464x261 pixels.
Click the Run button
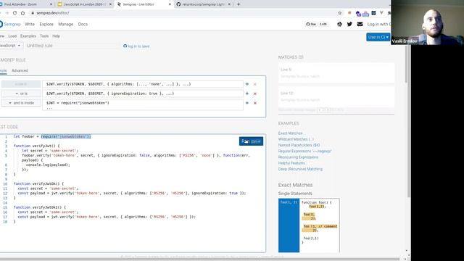[251, 141]
